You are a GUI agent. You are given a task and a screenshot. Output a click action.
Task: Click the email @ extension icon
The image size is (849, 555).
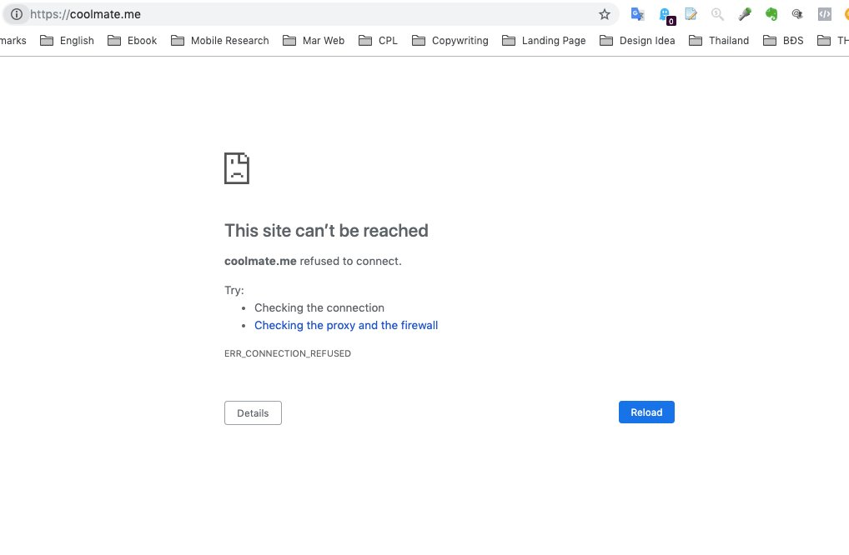click(797, 14)
